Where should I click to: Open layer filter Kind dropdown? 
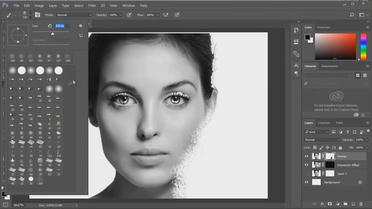coord(316,132)
